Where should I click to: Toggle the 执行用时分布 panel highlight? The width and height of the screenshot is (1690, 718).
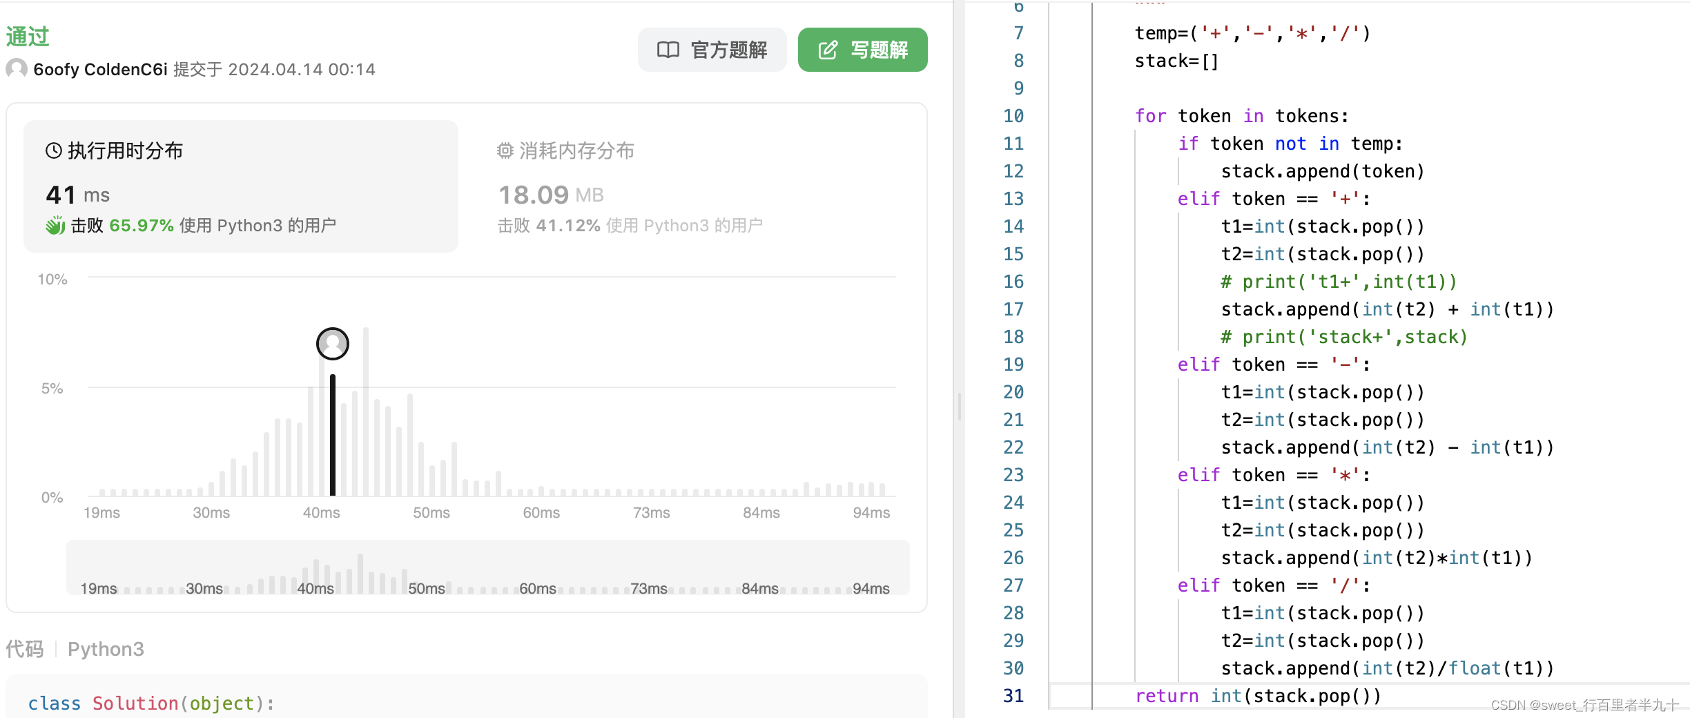240,186
